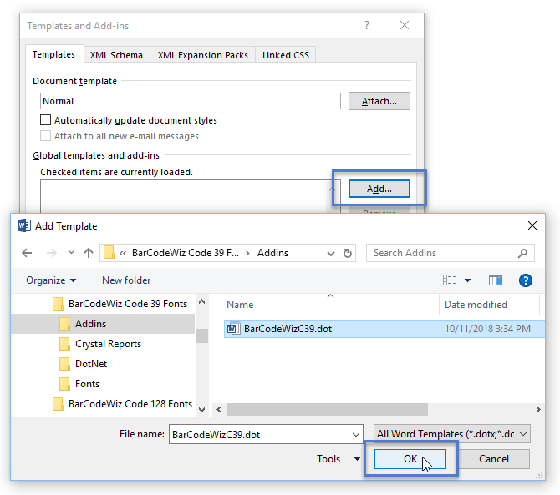This screenshot has height=495, width=560.
Task: Click the Fonts folder icon
Action: (64, 384)
